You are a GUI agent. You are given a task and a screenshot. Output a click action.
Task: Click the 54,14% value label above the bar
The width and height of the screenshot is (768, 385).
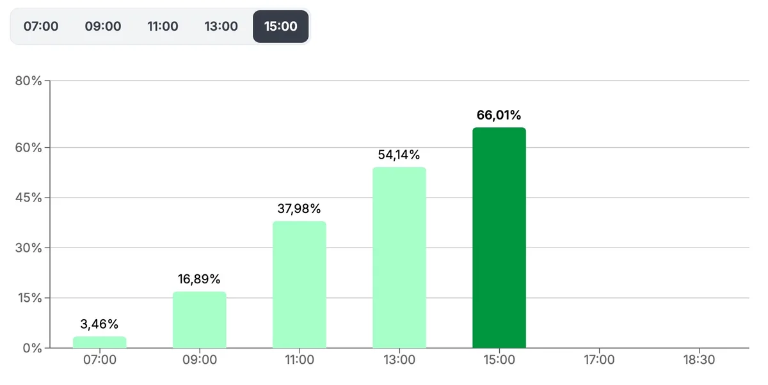click(x=399, y=155)
